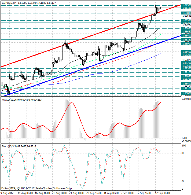Select the 1.5890 price level label
Image resolution: width=191 pixels, height=195 pixels.
186,44
